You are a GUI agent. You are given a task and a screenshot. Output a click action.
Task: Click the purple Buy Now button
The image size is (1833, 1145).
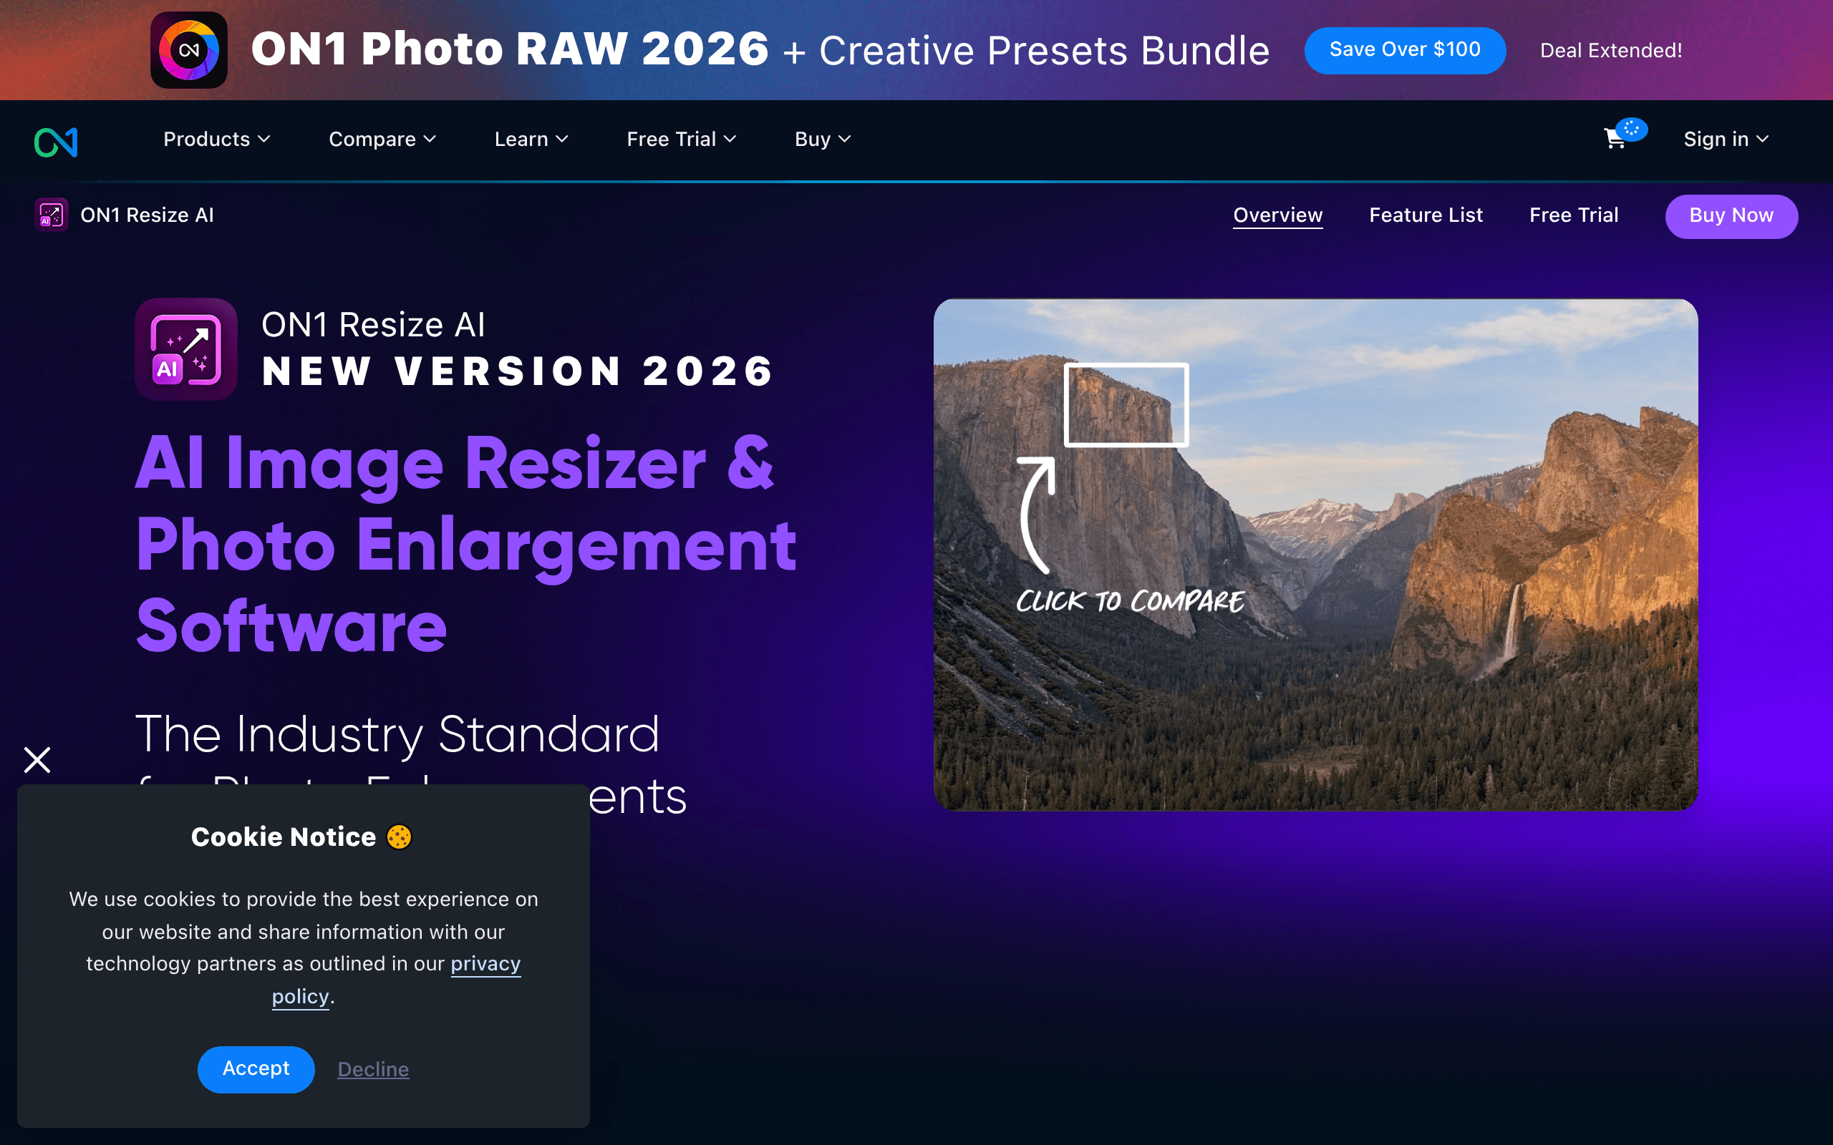pos(1731,216)
